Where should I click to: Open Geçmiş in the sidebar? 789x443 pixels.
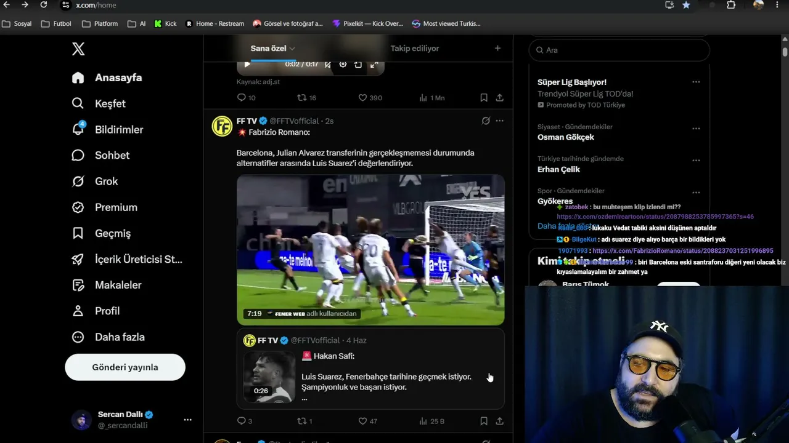(101, 233)
